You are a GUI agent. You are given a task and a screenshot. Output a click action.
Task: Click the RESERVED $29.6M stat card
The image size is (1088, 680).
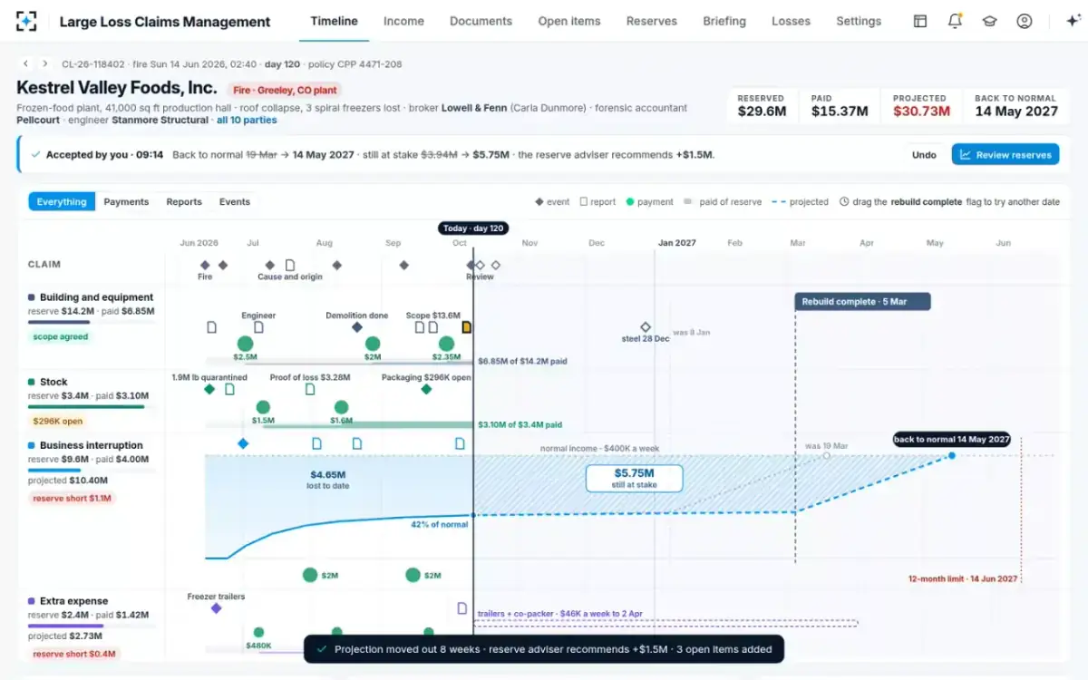(762, 105)
